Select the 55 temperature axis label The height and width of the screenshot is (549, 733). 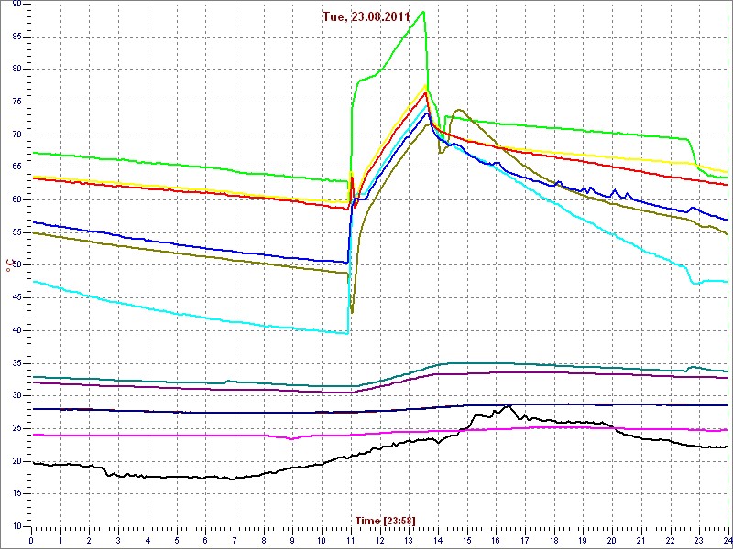tap(16, 232)
